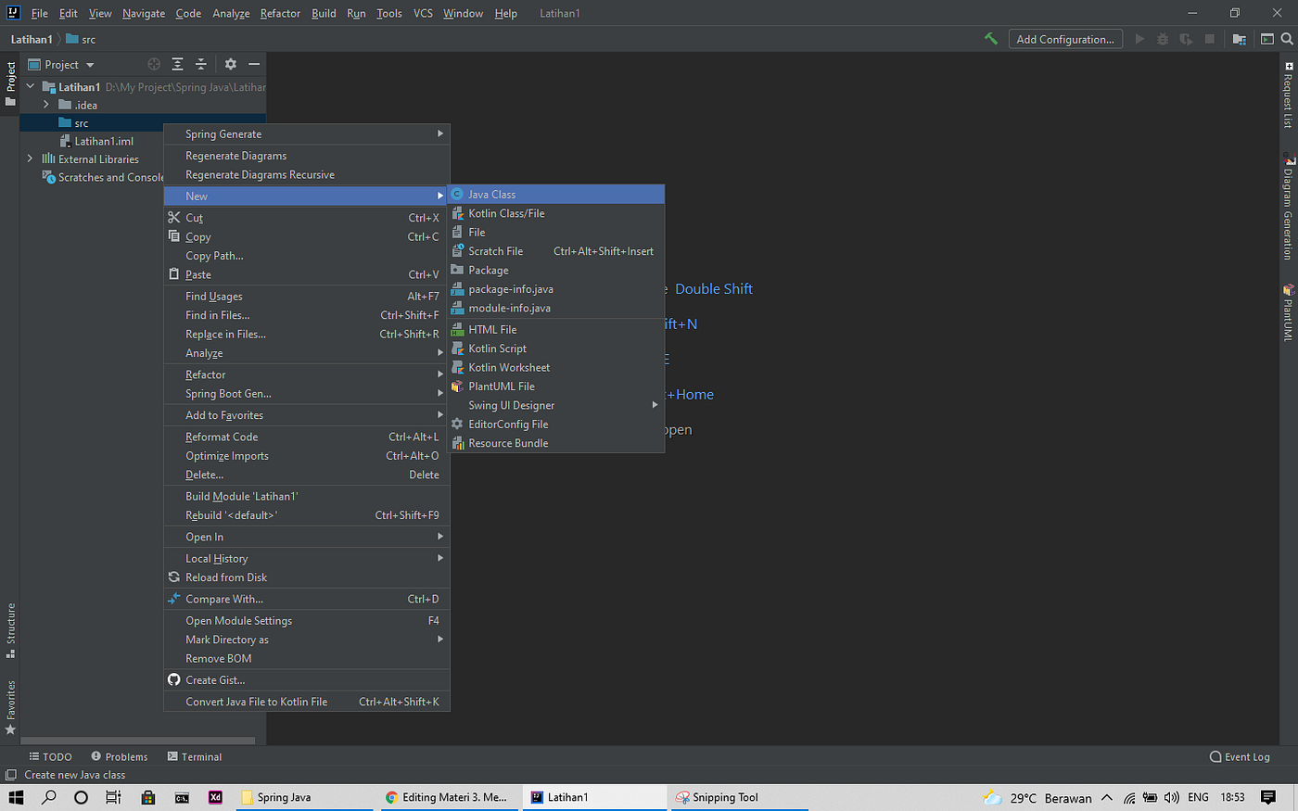Image resolution: width=1298 pixels, height=811 pixels.
Task: Open Adobe XD from the taskbar
Action: (215, 797)
